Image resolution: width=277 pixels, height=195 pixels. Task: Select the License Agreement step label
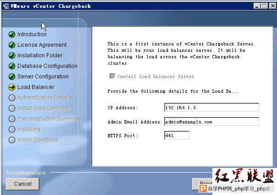pyautogui.click(x=42, y=45)
